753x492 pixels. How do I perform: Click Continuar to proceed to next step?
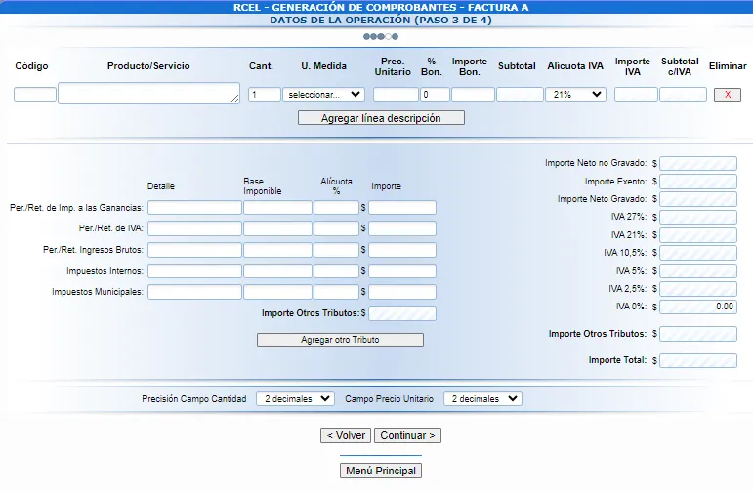[x=407, y=435]
